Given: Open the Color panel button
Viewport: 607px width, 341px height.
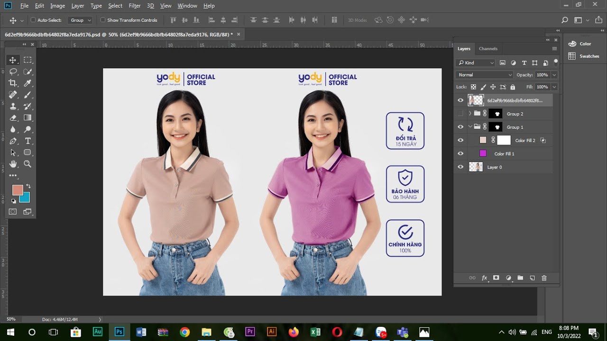Looking at the screenshot, I should point(580,44).
